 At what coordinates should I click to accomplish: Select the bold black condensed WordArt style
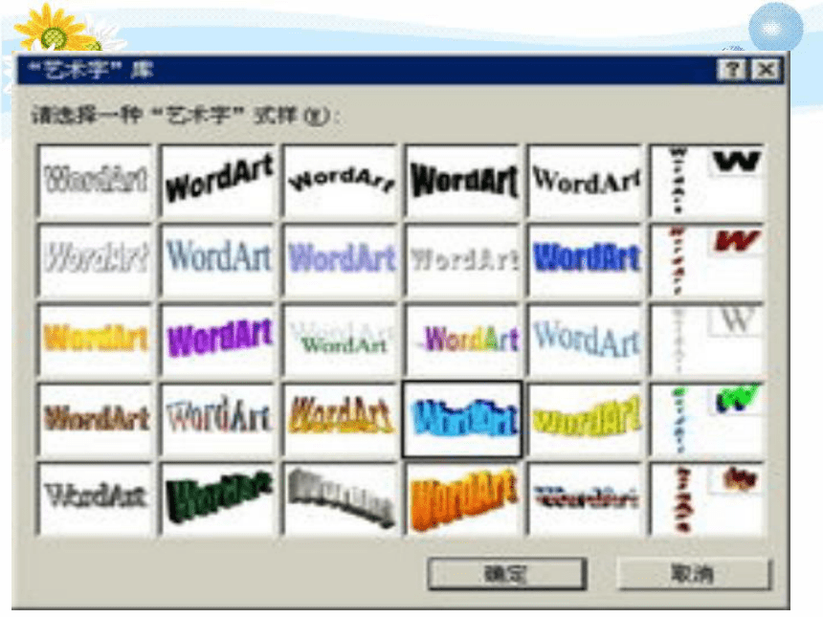click(463, 180)
